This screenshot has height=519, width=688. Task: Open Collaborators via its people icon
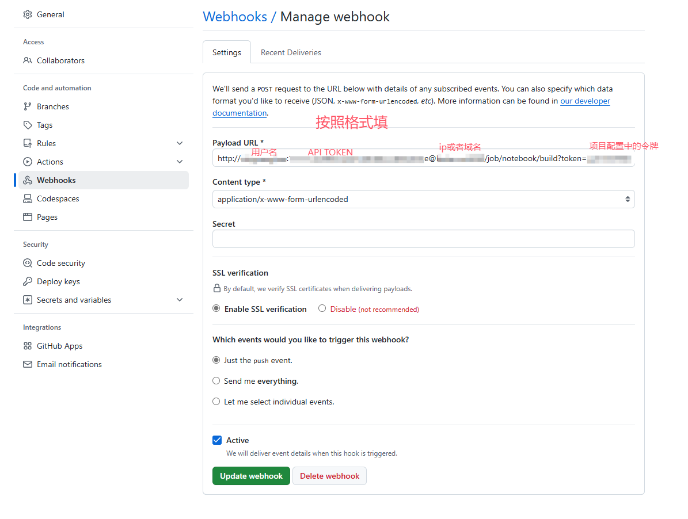28,60
